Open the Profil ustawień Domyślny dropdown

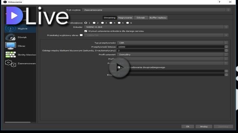click(x=173, y=55)
